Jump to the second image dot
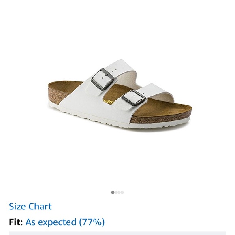The image size is (235, 235). [x=116, y=192]
